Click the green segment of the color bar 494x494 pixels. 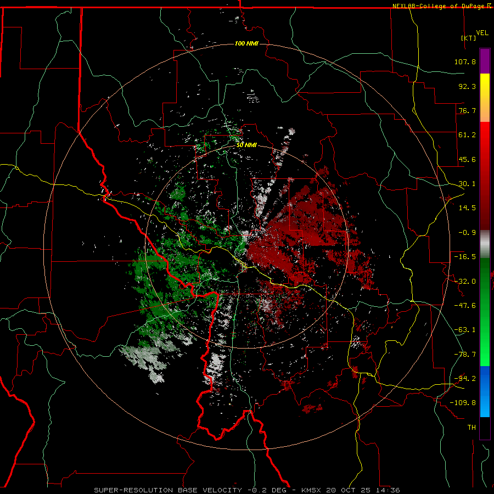coord(485,312)
